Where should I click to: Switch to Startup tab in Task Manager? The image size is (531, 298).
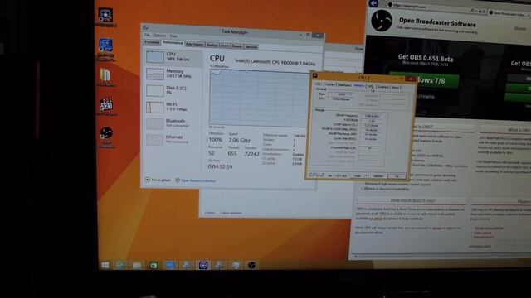[212, 45]
